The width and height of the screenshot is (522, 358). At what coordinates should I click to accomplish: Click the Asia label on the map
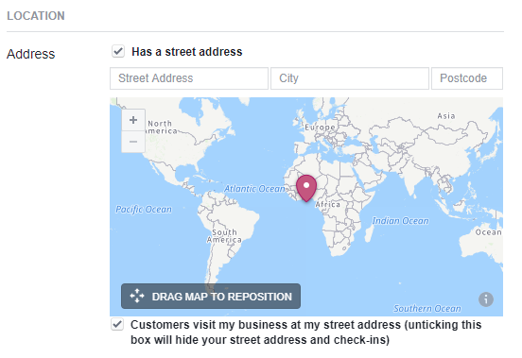pos(446,116)
